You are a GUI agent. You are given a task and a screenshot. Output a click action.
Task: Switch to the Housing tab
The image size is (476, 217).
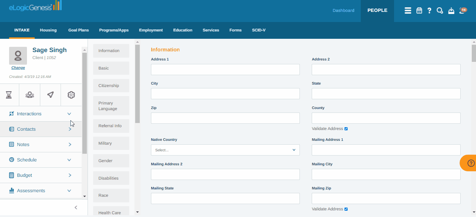48,30
